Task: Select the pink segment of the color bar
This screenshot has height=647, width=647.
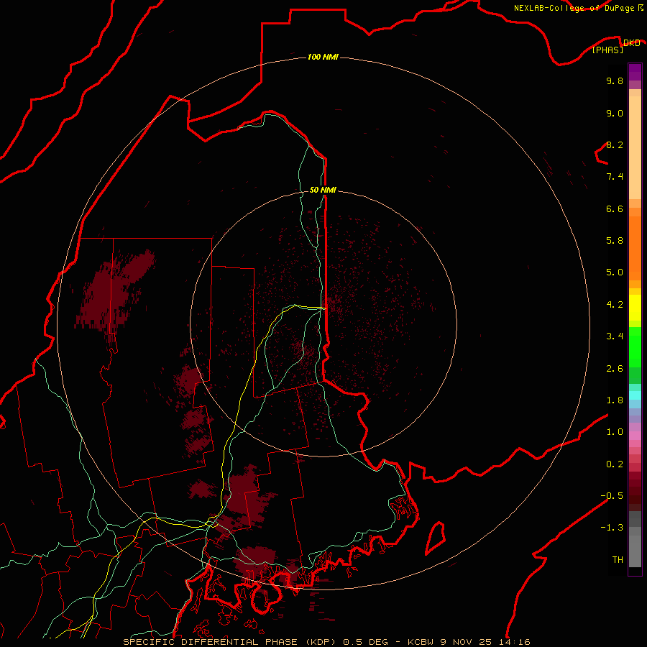Action: point(635,436)
